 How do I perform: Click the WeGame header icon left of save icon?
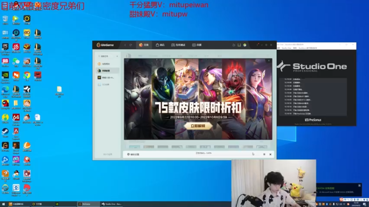(x=234, y=45)
